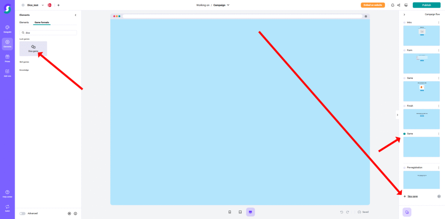Expand the Campaign working-on dropdown

click(x=228, y=5)
